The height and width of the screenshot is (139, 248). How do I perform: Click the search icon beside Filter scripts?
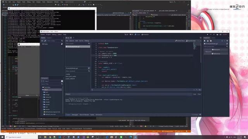point(89,44)
